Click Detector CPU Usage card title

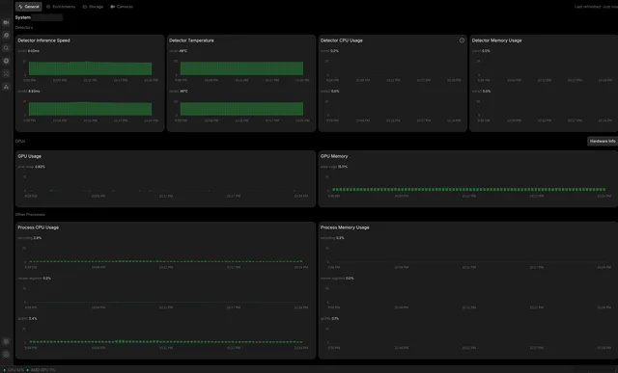click(x=341, y=40)
